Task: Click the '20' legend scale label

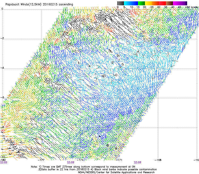Action: coord(145,7)
